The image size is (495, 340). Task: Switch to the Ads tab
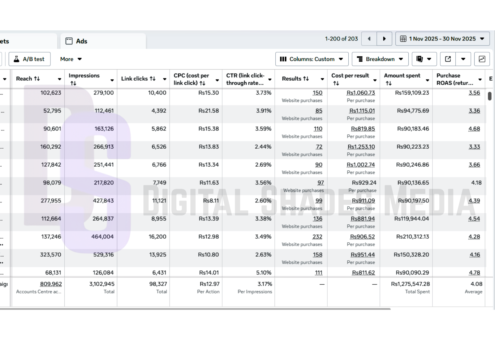coord(81,41)
